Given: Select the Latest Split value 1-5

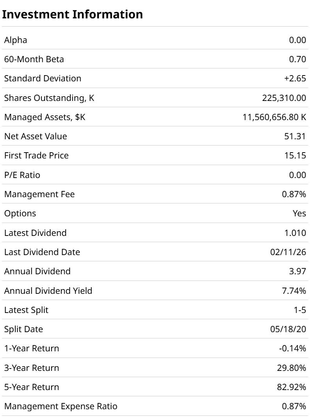Looking at the screenshot, I should 300,310.
